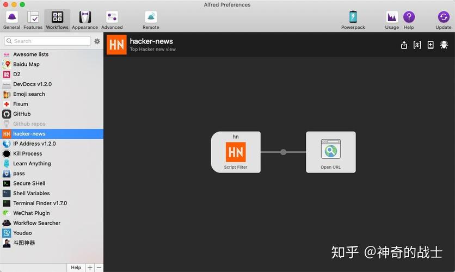Select the Shell Variables workflow

[x=52, y=193]
